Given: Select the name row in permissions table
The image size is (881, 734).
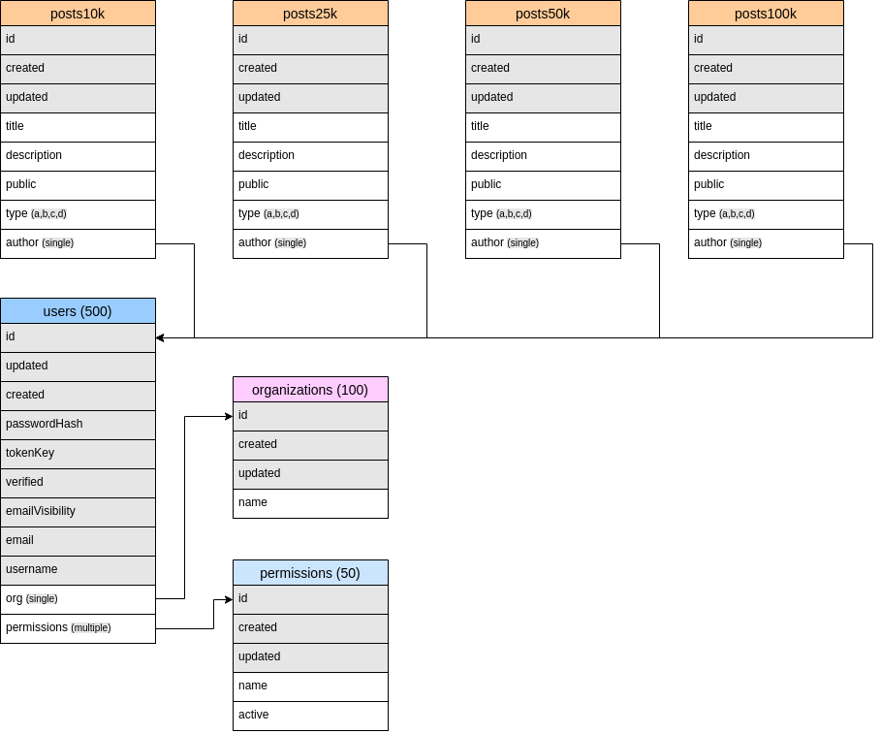Looking at the screenshot, I should point(311,686).
